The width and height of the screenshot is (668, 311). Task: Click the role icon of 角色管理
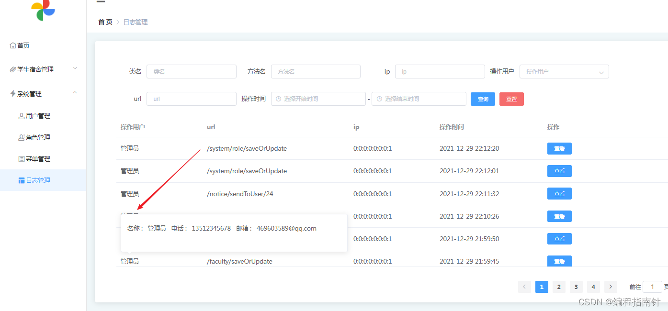(x=22, y=137)
